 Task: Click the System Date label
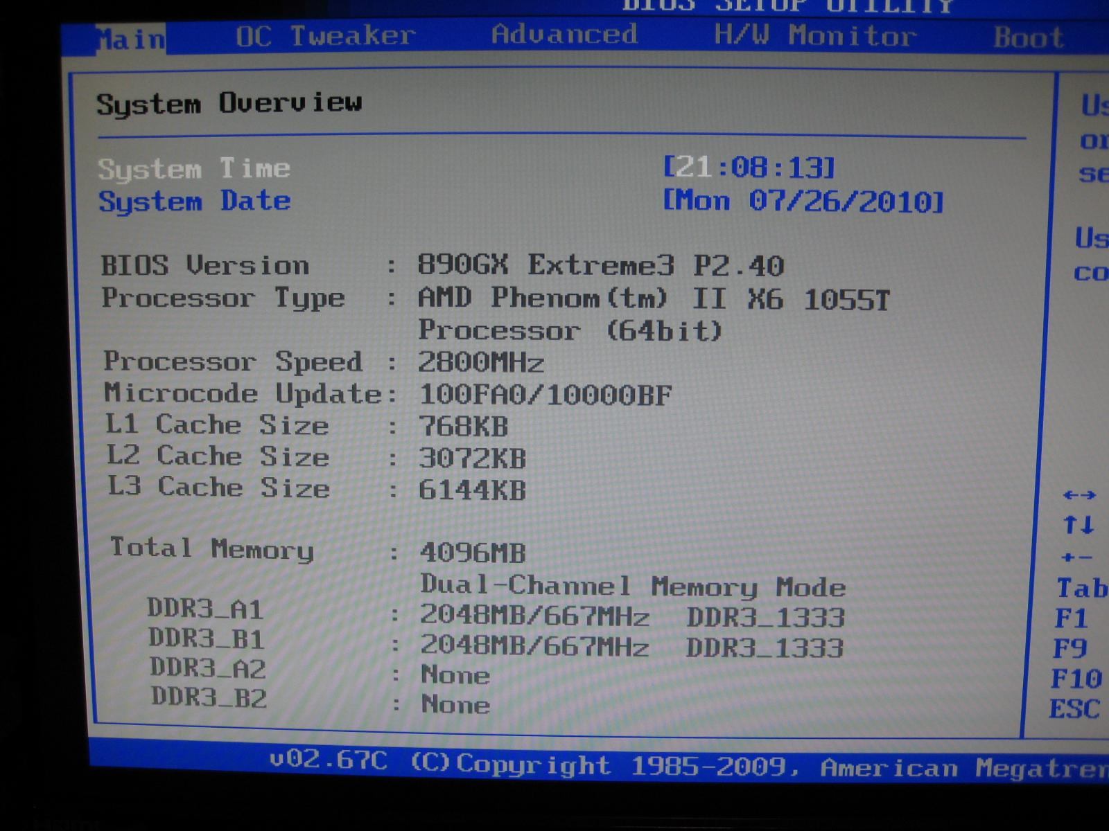(195, 202)
